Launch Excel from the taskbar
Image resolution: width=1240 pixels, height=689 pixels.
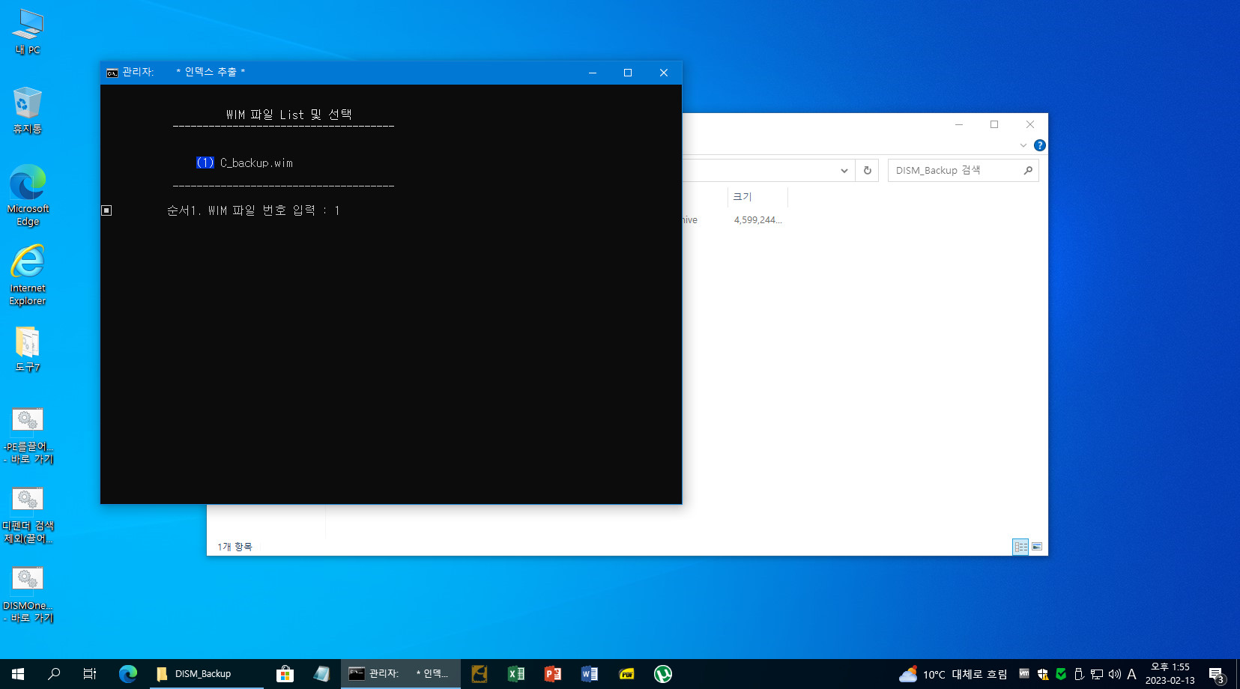516,674
